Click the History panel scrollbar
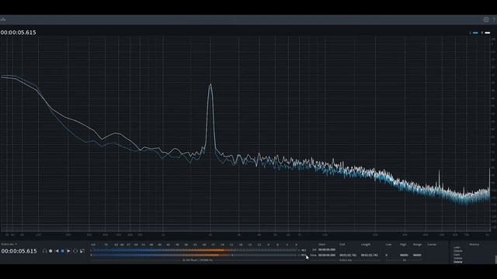Screen dimensions: 497x279 [495, 259]
